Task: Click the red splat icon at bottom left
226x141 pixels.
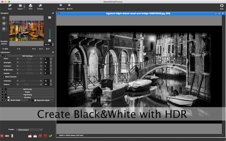Action: 2,136
